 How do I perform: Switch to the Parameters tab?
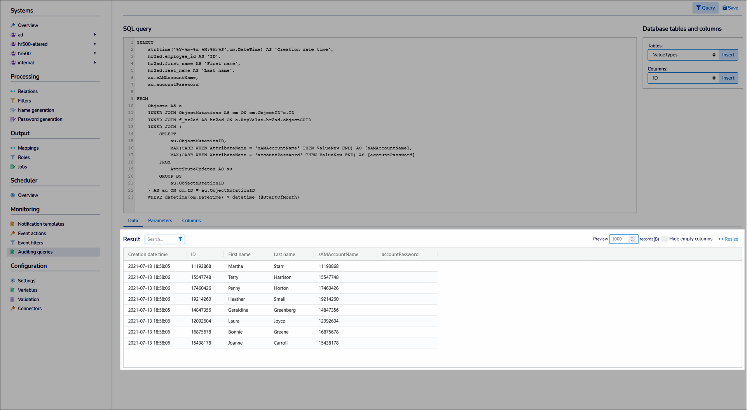[160, 221]
